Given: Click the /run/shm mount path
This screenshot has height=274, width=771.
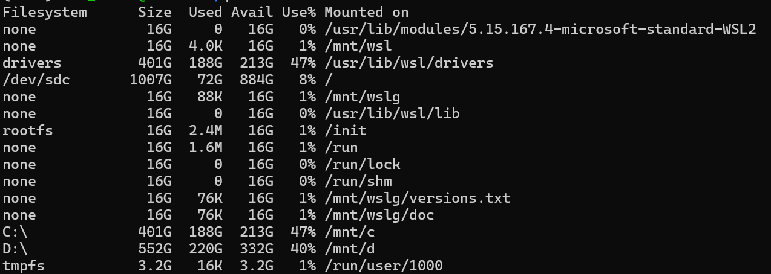Looking at the screenshot, I should click(358, 181).
